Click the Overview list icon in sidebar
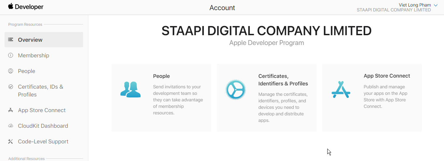This screenshot has width=444, height=161. click(x=11, y=39)
